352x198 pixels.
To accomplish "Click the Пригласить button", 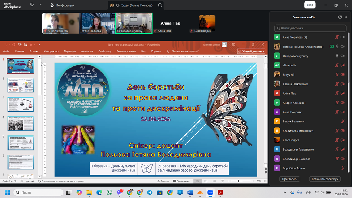I will click(x=289, y=179).
